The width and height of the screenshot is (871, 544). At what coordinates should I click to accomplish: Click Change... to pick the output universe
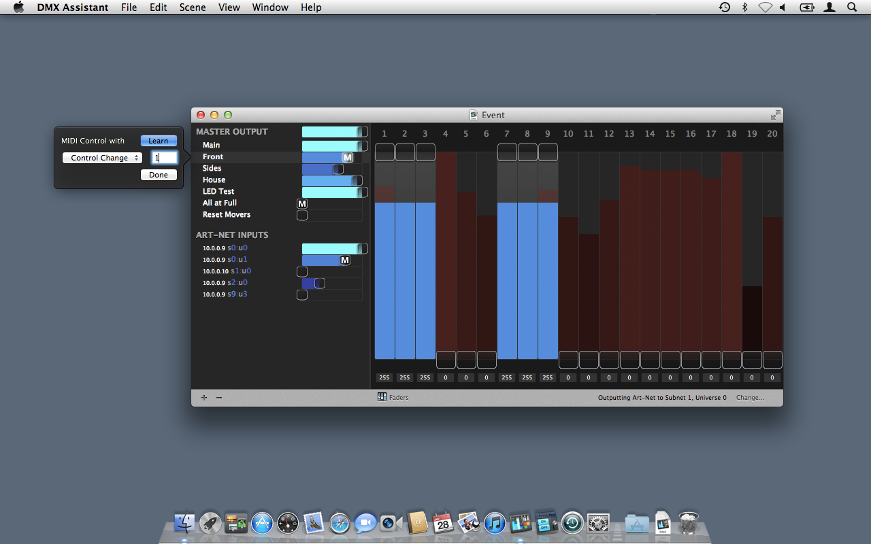[x=750, y=398]
